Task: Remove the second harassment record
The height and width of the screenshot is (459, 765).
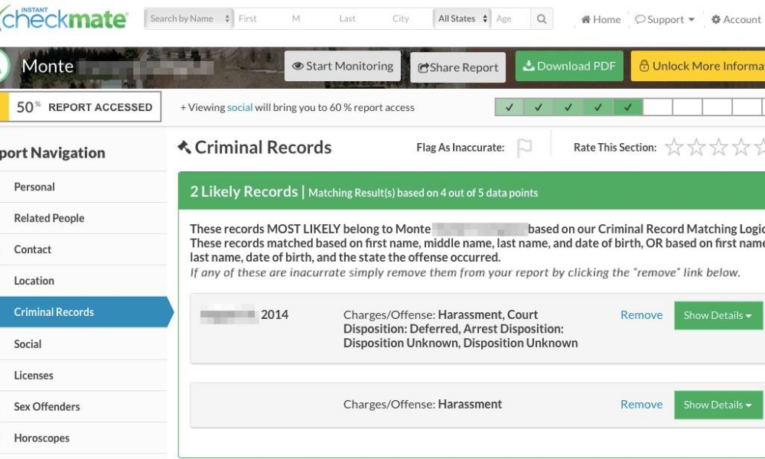Action: pos(642,405)
